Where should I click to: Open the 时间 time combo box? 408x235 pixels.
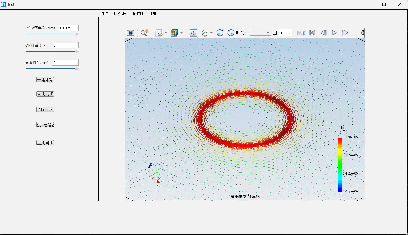coord(260,33)
